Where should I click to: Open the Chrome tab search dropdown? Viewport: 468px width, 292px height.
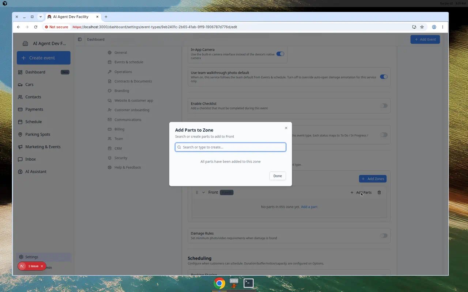[41, 17]
